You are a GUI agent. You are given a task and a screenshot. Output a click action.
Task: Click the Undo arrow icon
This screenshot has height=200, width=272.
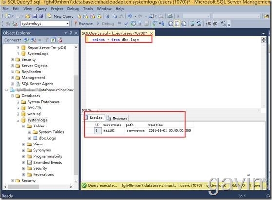click(x=130, y=16)
